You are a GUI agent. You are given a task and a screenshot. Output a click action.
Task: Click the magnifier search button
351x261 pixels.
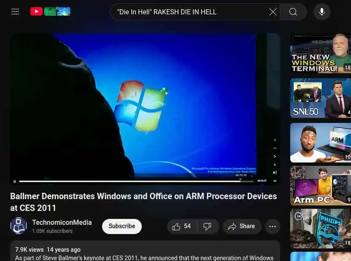click(x=293, y=12)
